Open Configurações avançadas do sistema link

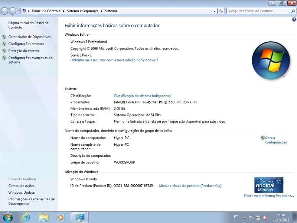[30, 60]
